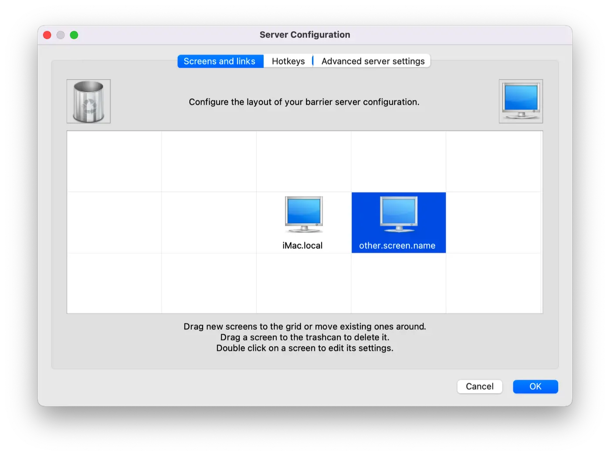
Task: Click the bottom-left corner grid cell
Action: click(x=114, y=283)
